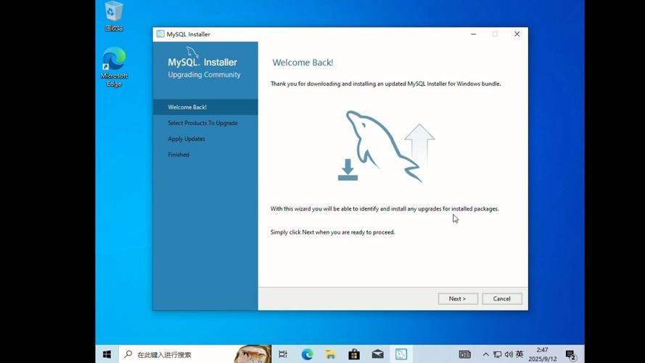Image resolution: width=645 pixels, height=363 pixels.
Task: Open the Select Products To Upgrade step
Action: click(x=202, y=123)
